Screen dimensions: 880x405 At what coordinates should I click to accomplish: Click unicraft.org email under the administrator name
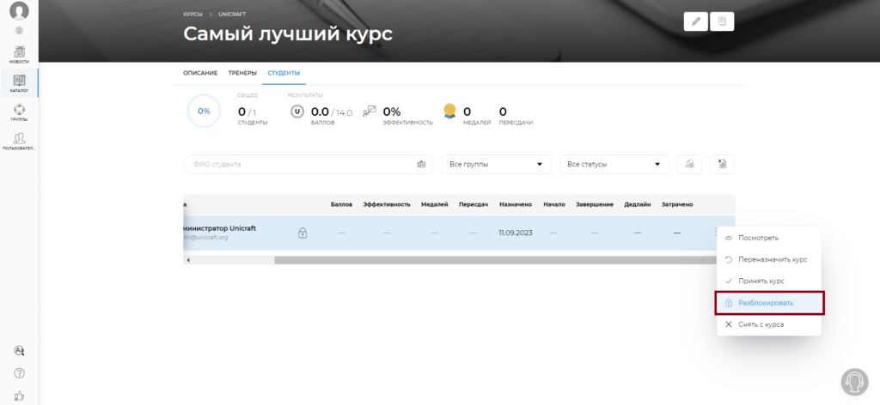(206, 238)
